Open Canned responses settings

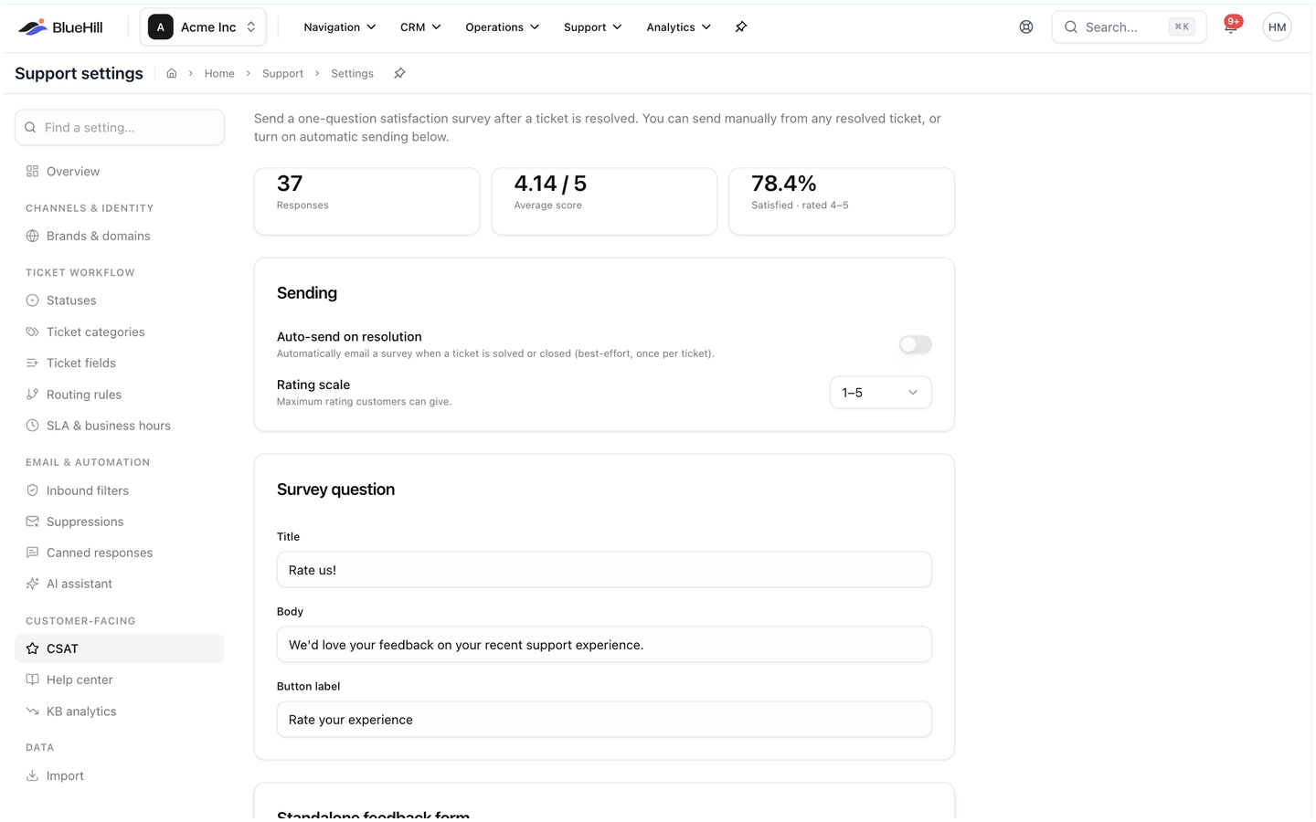120,553
